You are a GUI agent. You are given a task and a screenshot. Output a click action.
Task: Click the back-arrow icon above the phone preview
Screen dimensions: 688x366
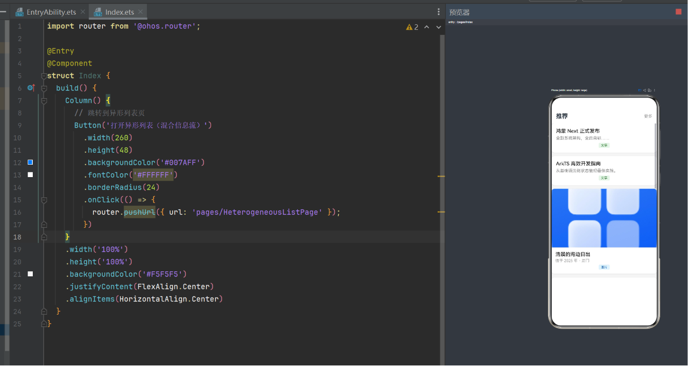pyautogui.click(x=645, y=90)
